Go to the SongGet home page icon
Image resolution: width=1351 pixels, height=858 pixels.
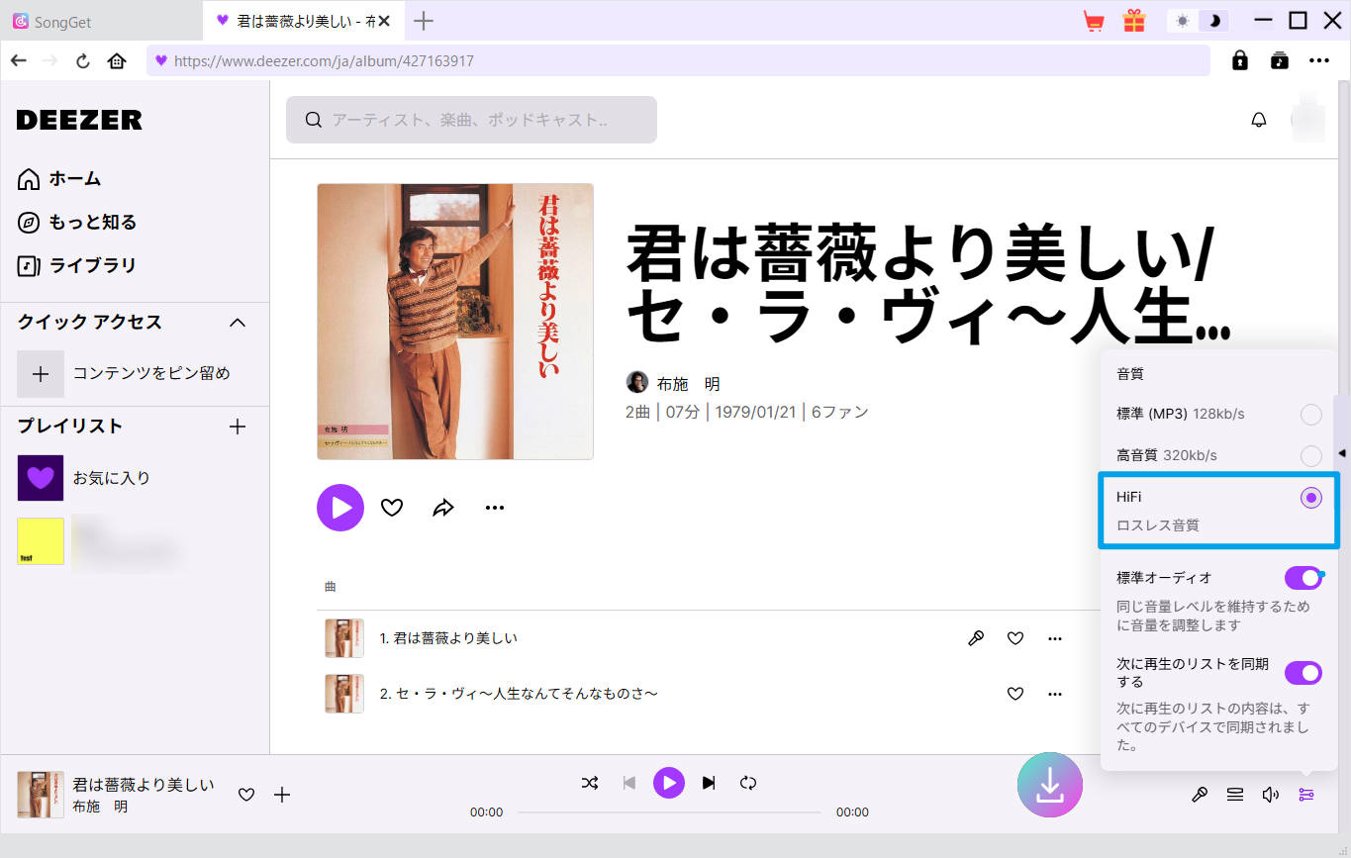point(117,60)
